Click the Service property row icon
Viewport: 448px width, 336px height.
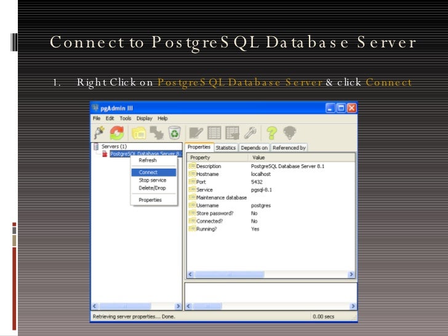coord(192,190)
